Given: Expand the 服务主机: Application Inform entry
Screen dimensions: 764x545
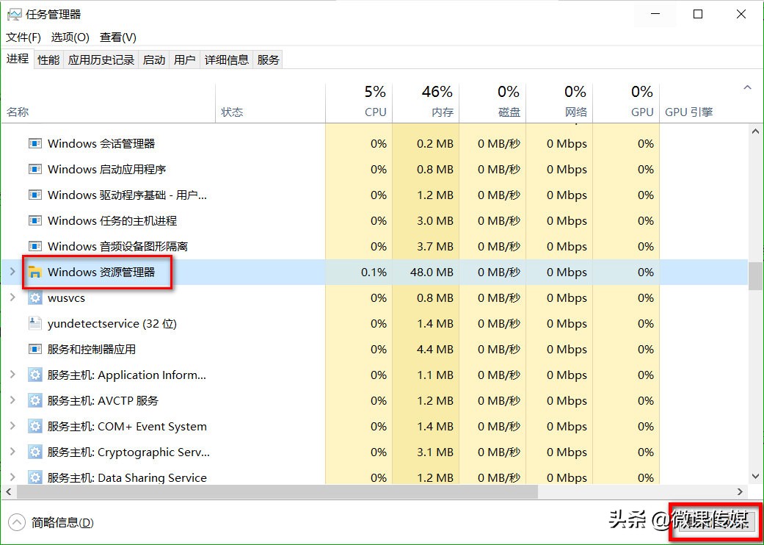Looking at the screenshot, I should [x=13, y=375].
